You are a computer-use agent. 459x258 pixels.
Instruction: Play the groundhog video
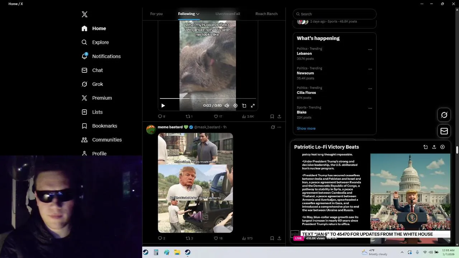[163, 106]
